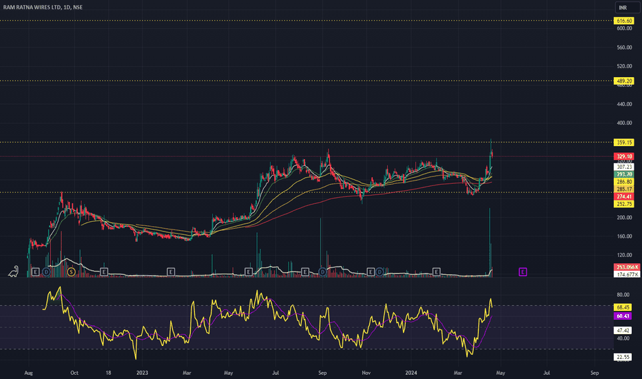Image resolution: width=642 pixels, height=379 pixels.
Task: Click the red 253.066K volume label
Action: coord(627,267)
